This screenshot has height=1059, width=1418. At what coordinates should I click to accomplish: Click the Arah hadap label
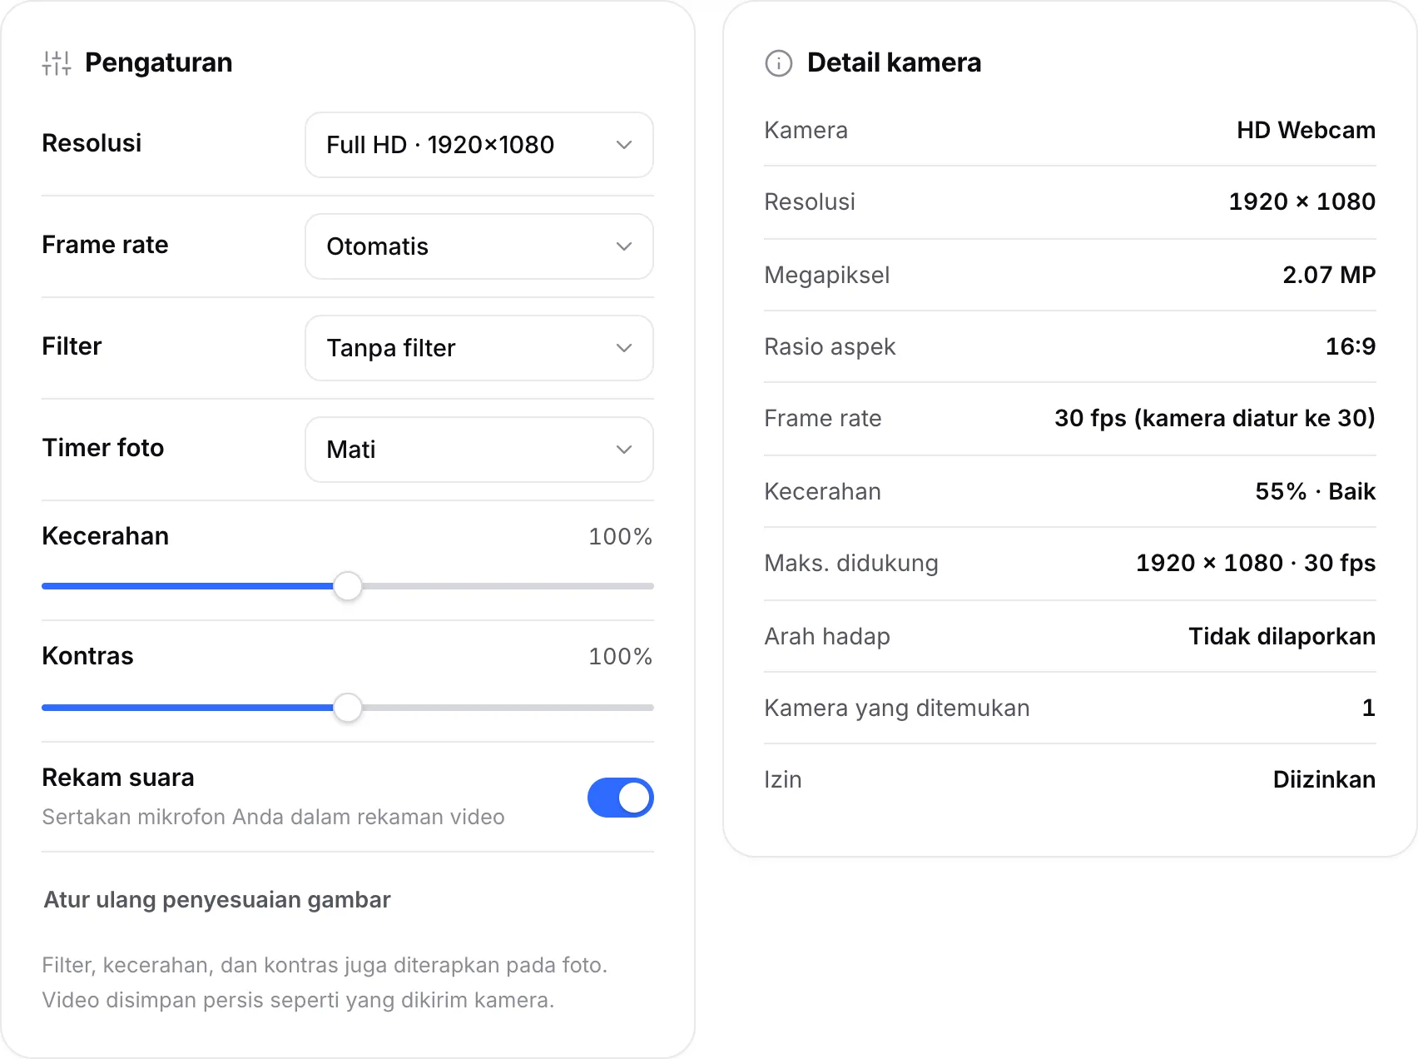click(827, 637)
